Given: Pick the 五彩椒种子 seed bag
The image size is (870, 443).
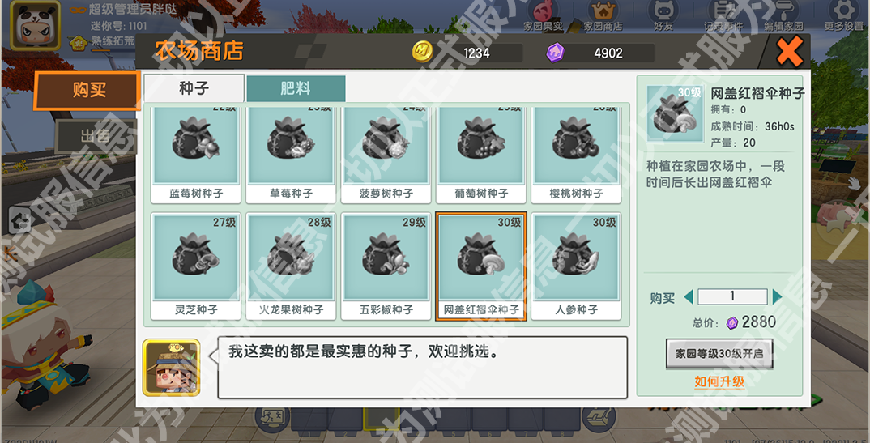Looking at the screenshot, I should click(386, 266).
